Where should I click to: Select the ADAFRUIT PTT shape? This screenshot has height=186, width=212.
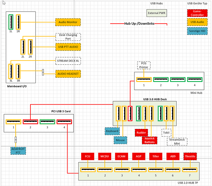pos(18,151)
